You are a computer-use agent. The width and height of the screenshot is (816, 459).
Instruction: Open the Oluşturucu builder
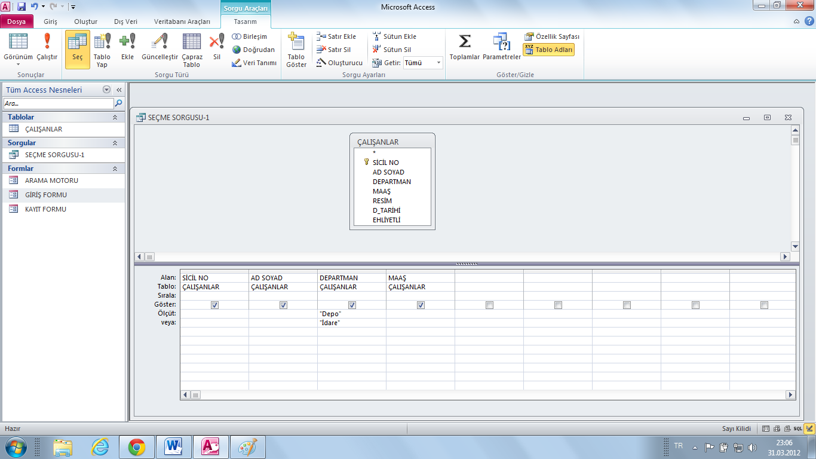[x=339, y=63]
